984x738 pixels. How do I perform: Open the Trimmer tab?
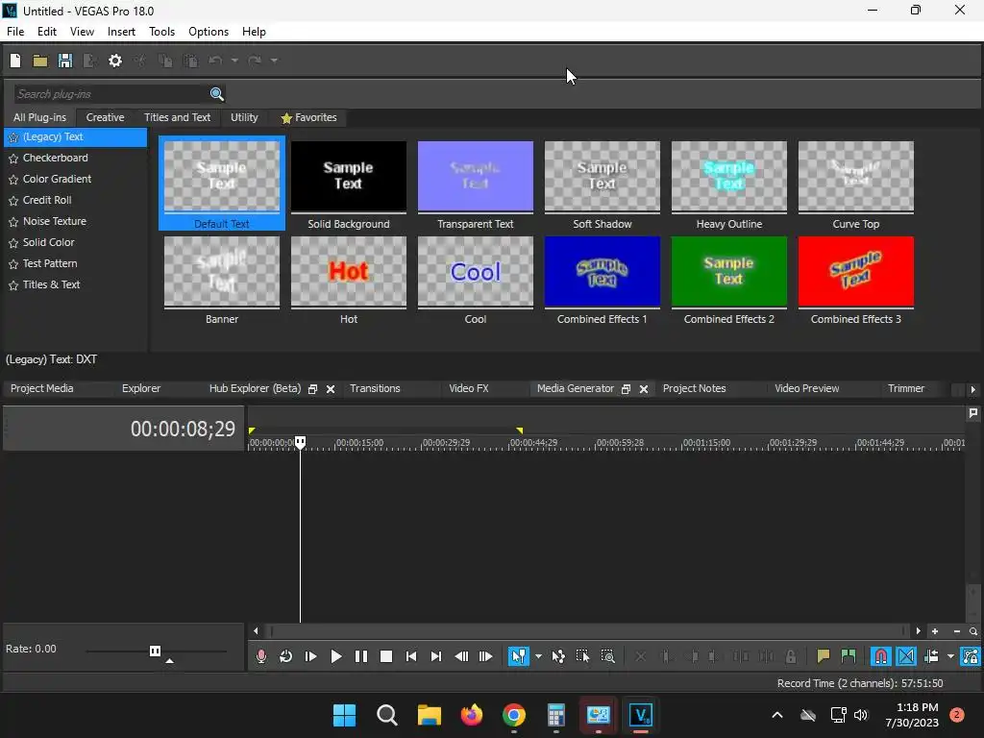point(905,388)
